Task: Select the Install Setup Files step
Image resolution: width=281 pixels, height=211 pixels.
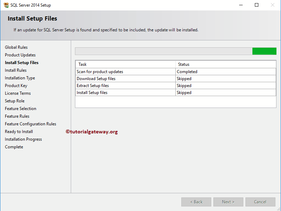Action: 22,62
